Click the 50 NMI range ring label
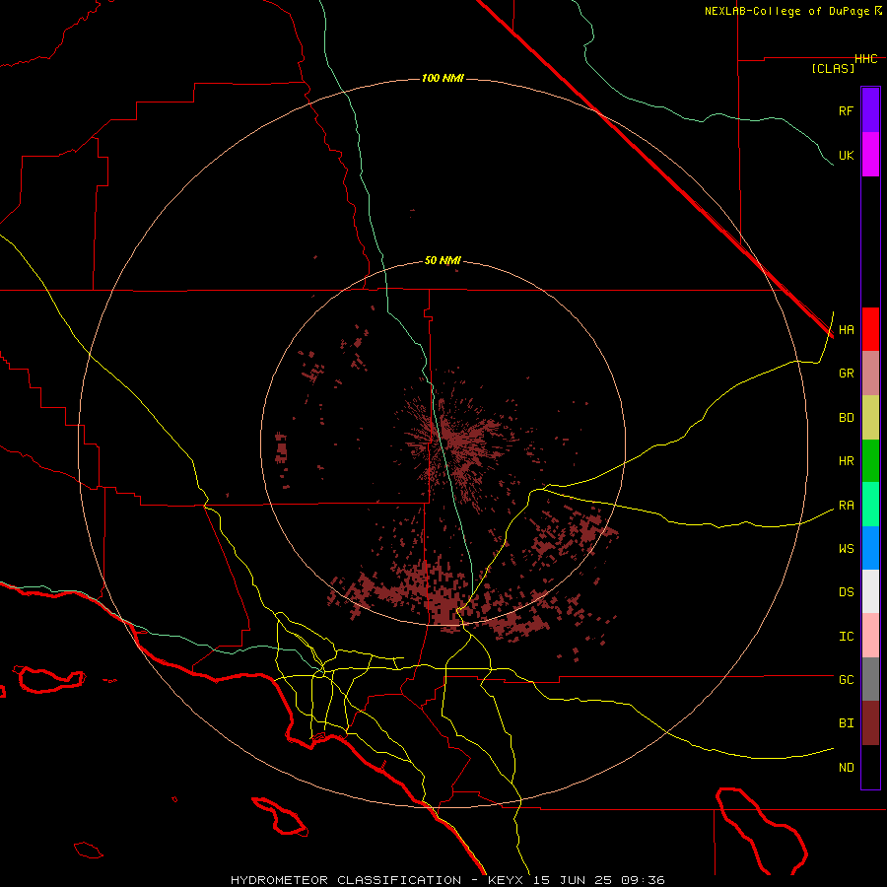Screen dimensions: 887x887 point(443,260)
